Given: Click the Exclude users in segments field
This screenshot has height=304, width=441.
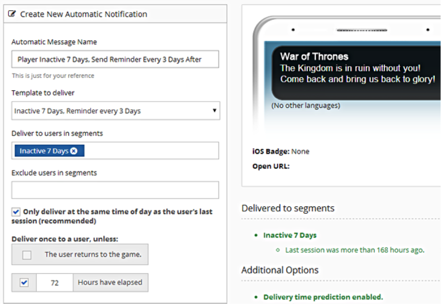Looking at the screenshot, I should pos(115,190).
